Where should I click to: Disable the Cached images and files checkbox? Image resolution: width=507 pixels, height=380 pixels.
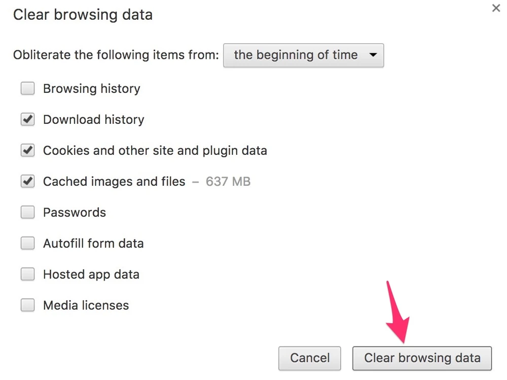[27, 182]
